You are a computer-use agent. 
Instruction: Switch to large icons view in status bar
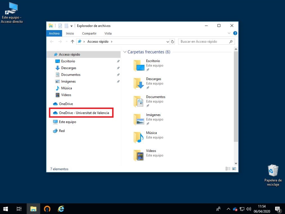click(234, 169)
